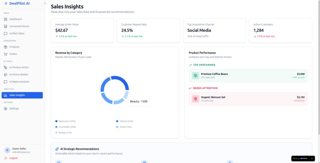Click the '24.5%' repeat rate value
Viewport: 320px width, 163px height.
(127, 31)
